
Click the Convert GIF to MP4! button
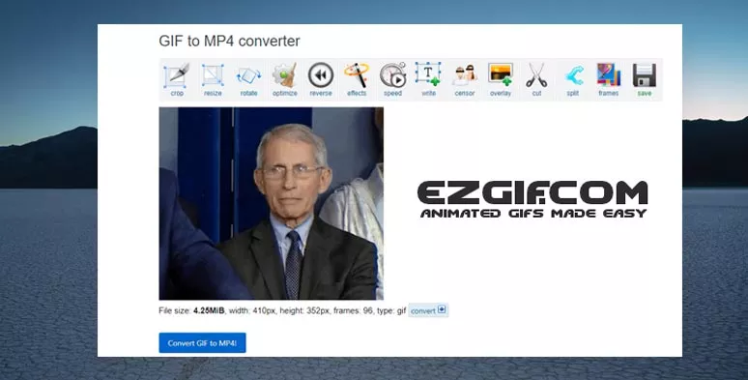click(x=202, y=342)
